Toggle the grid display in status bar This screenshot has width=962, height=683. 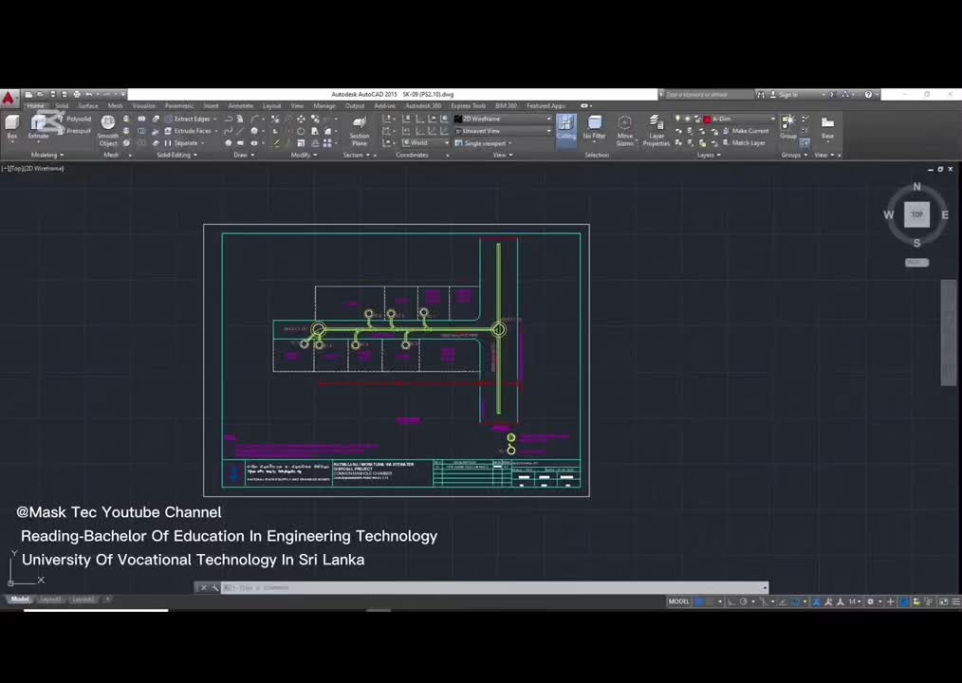tap(700, 601)
